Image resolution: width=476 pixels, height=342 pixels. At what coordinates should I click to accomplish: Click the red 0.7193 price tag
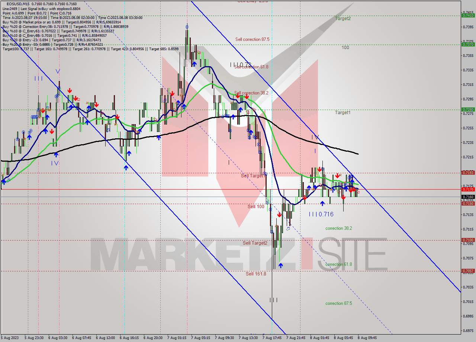[x=468, y=172]
